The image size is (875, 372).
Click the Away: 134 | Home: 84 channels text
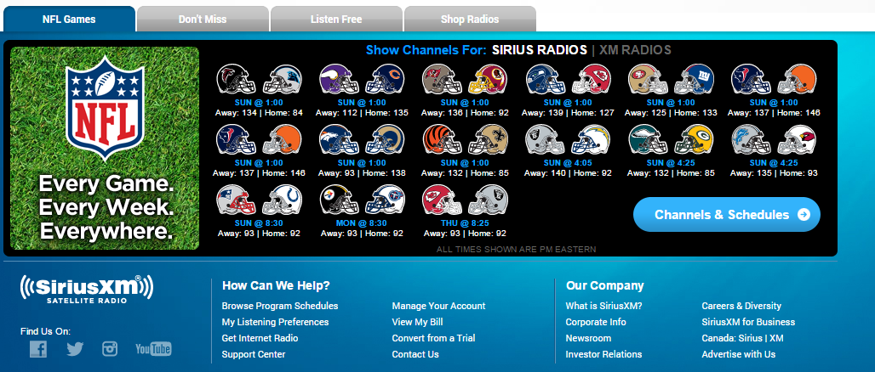coord(259,113)
